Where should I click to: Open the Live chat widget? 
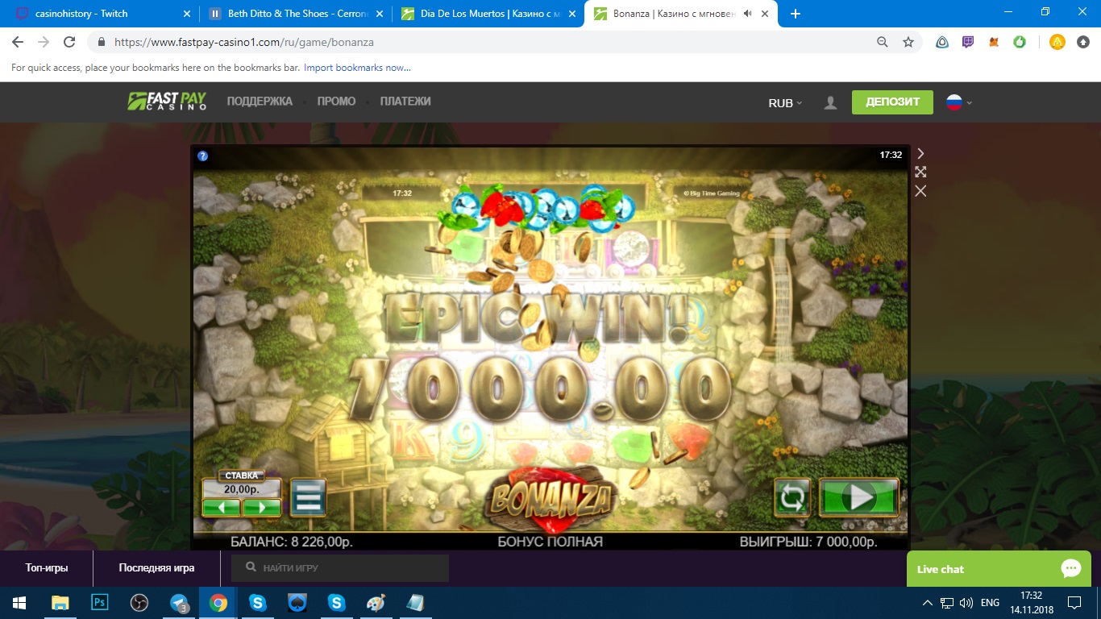coord(999,569)
